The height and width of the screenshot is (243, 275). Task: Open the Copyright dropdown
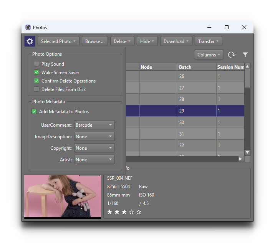(94, 148)
